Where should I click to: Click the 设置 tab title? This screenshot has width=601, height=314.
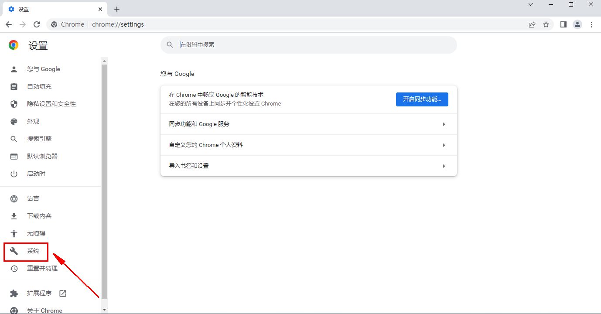point(24,9)
